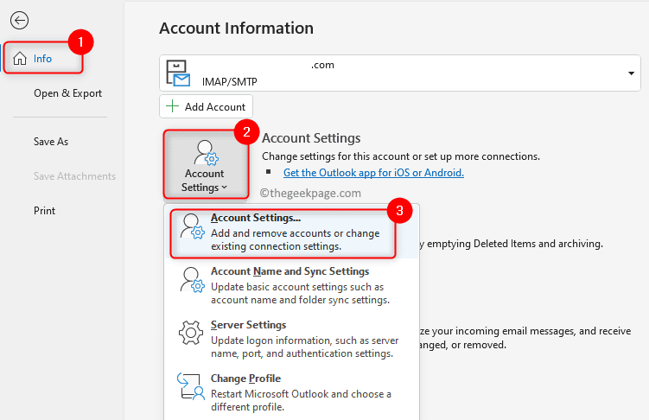This screenshot has height=420, width=649.
Task: Click the chevron beside the Account Settings button label
Action: click(225, 188)
